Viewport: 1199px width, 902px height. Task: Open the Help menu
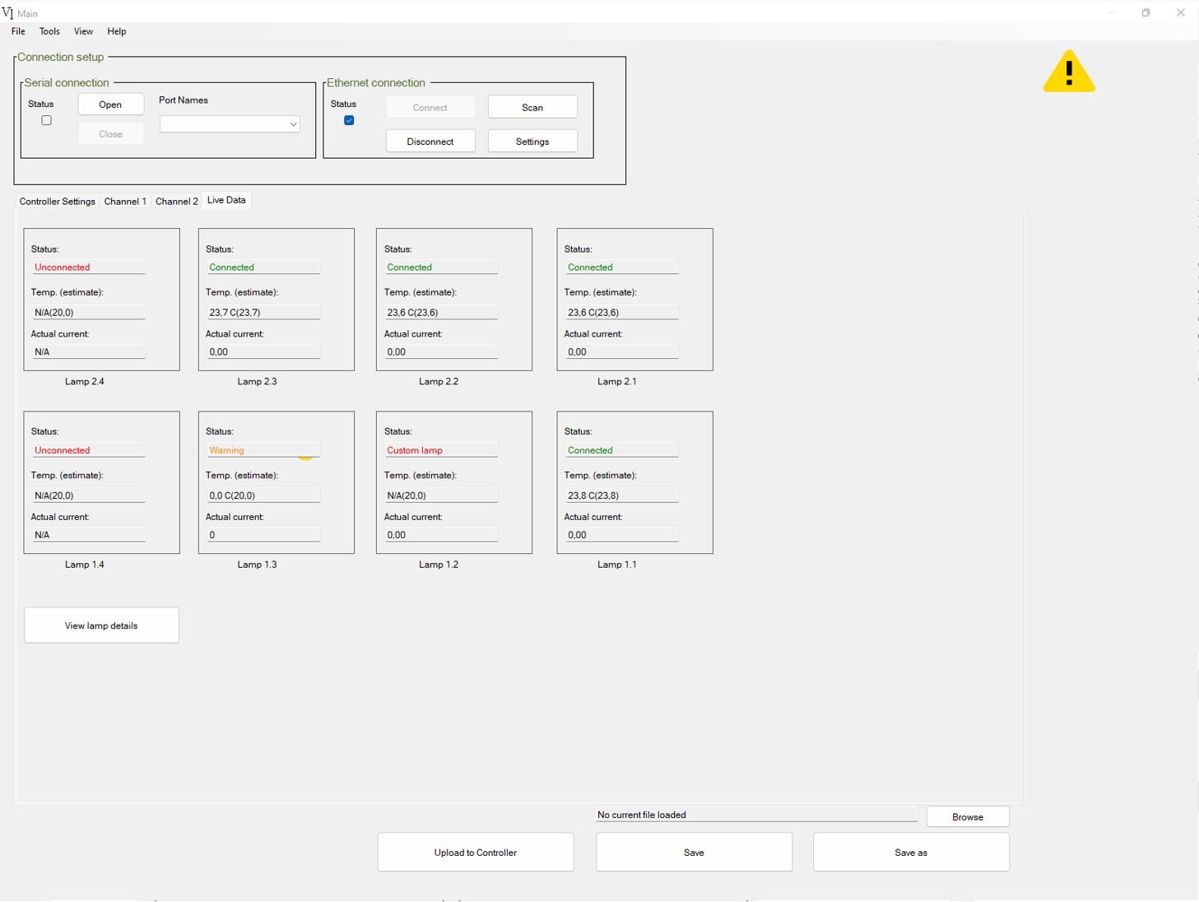[x=117, y=31]
